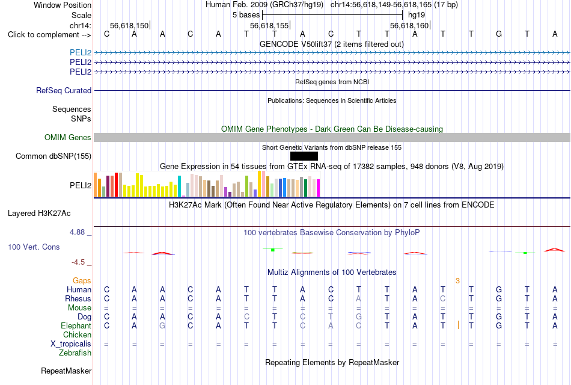This screenshot has width=571, height=385.
Task: Click the -4.5 PhyloP lower scale value
Action: pyautogui.click(x=78, y=262)
